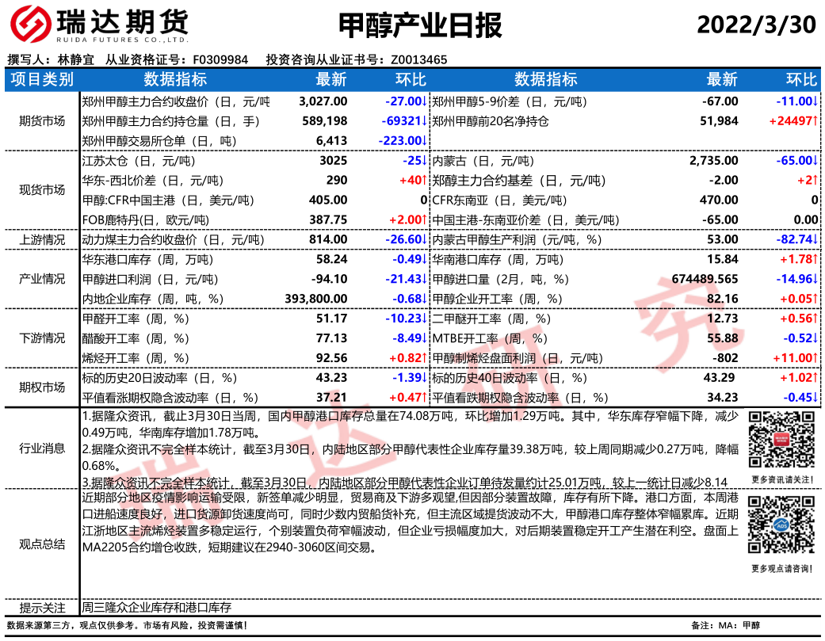Image resolution: width=825 pixels, height=641 pixels.
Task: Select the first "数据指标" column header
Action: (175, 80)
